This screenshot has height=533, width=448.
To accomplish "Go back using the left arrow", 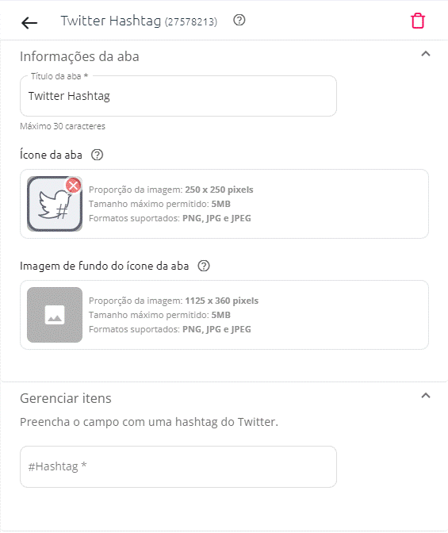I will coord(29,23).
